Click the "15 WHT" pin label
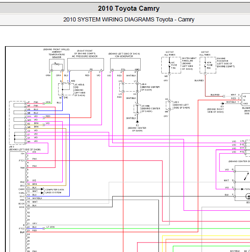This screenshot has height=252, width=250. (32, 202)
